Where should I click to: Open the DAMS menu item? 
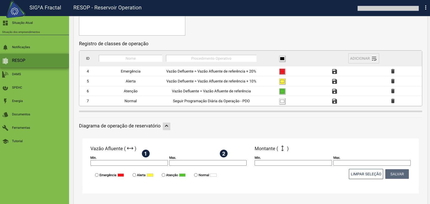point(16,74)
